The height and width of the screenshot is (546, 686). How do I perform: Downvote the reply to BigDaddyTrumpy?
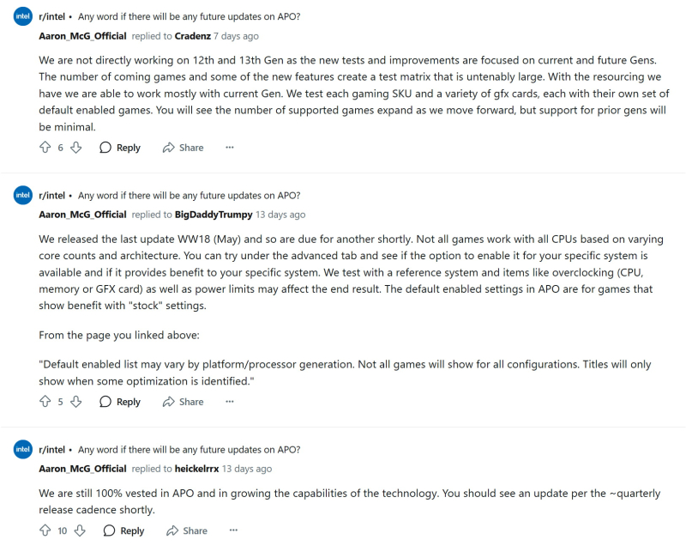click(x=76, y=402)
